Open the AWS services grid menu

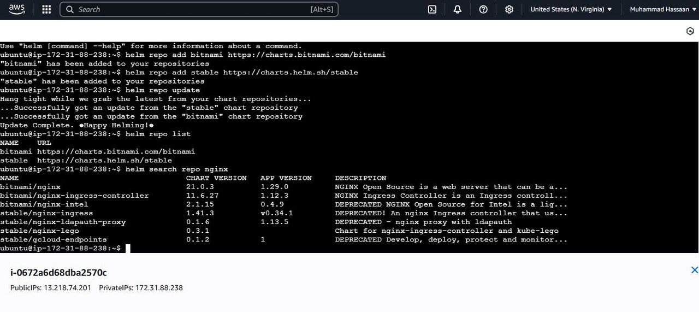[46, 9]
